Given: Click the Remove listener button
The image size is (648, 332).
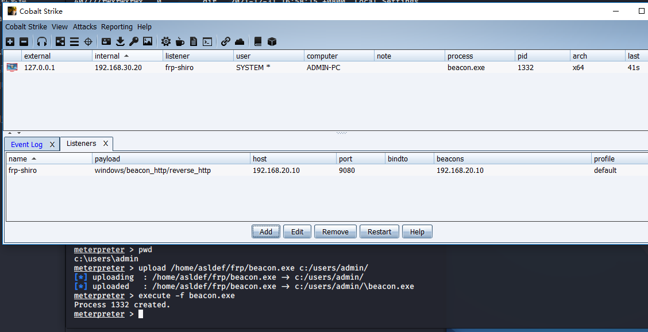Looking at the screenshot, I should click(335, 232).
